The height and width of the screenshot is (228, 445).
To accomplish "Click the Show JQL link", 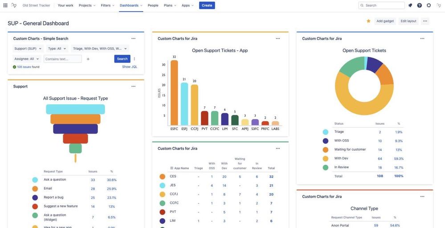I will tap(130, 67).
